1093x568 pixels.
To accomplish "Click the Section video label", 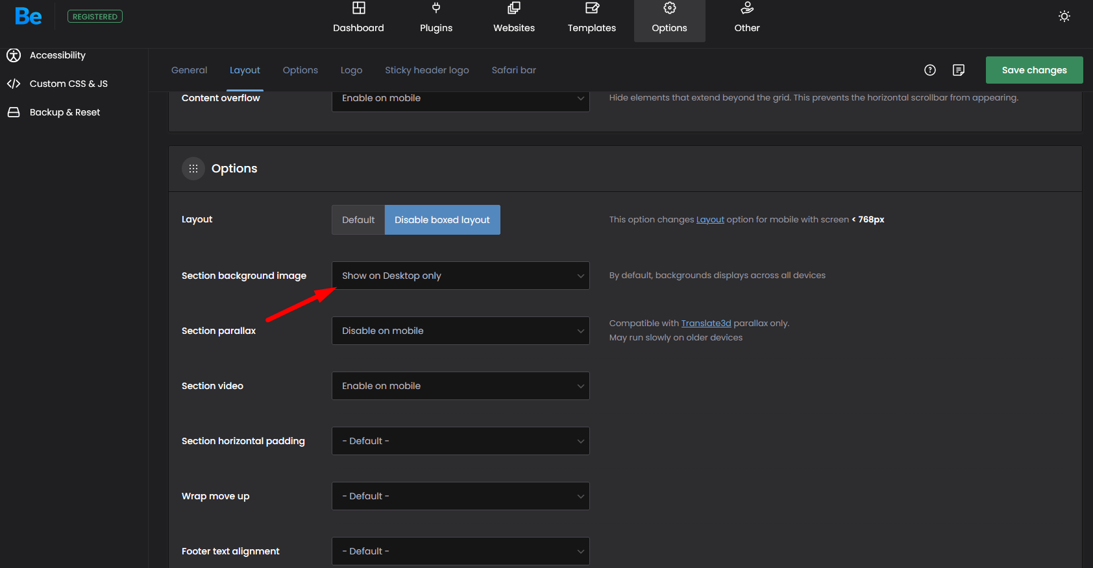I will pos(212,386).
